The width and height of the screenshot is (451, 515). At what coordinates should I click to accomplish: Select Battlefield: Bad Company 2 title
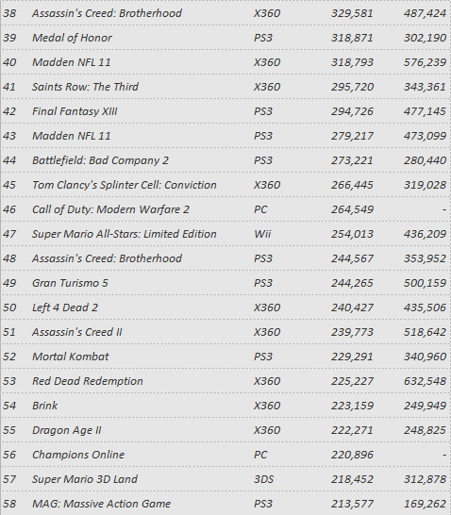click(x=100, y=160)
